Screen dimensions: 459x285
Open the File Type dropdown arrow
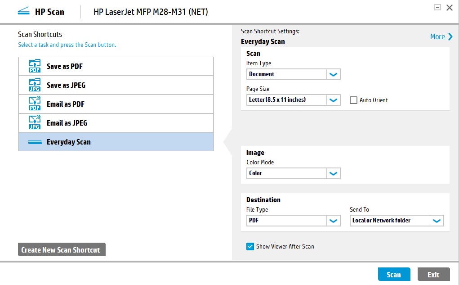pyautogui.click(x=333, y=221)
